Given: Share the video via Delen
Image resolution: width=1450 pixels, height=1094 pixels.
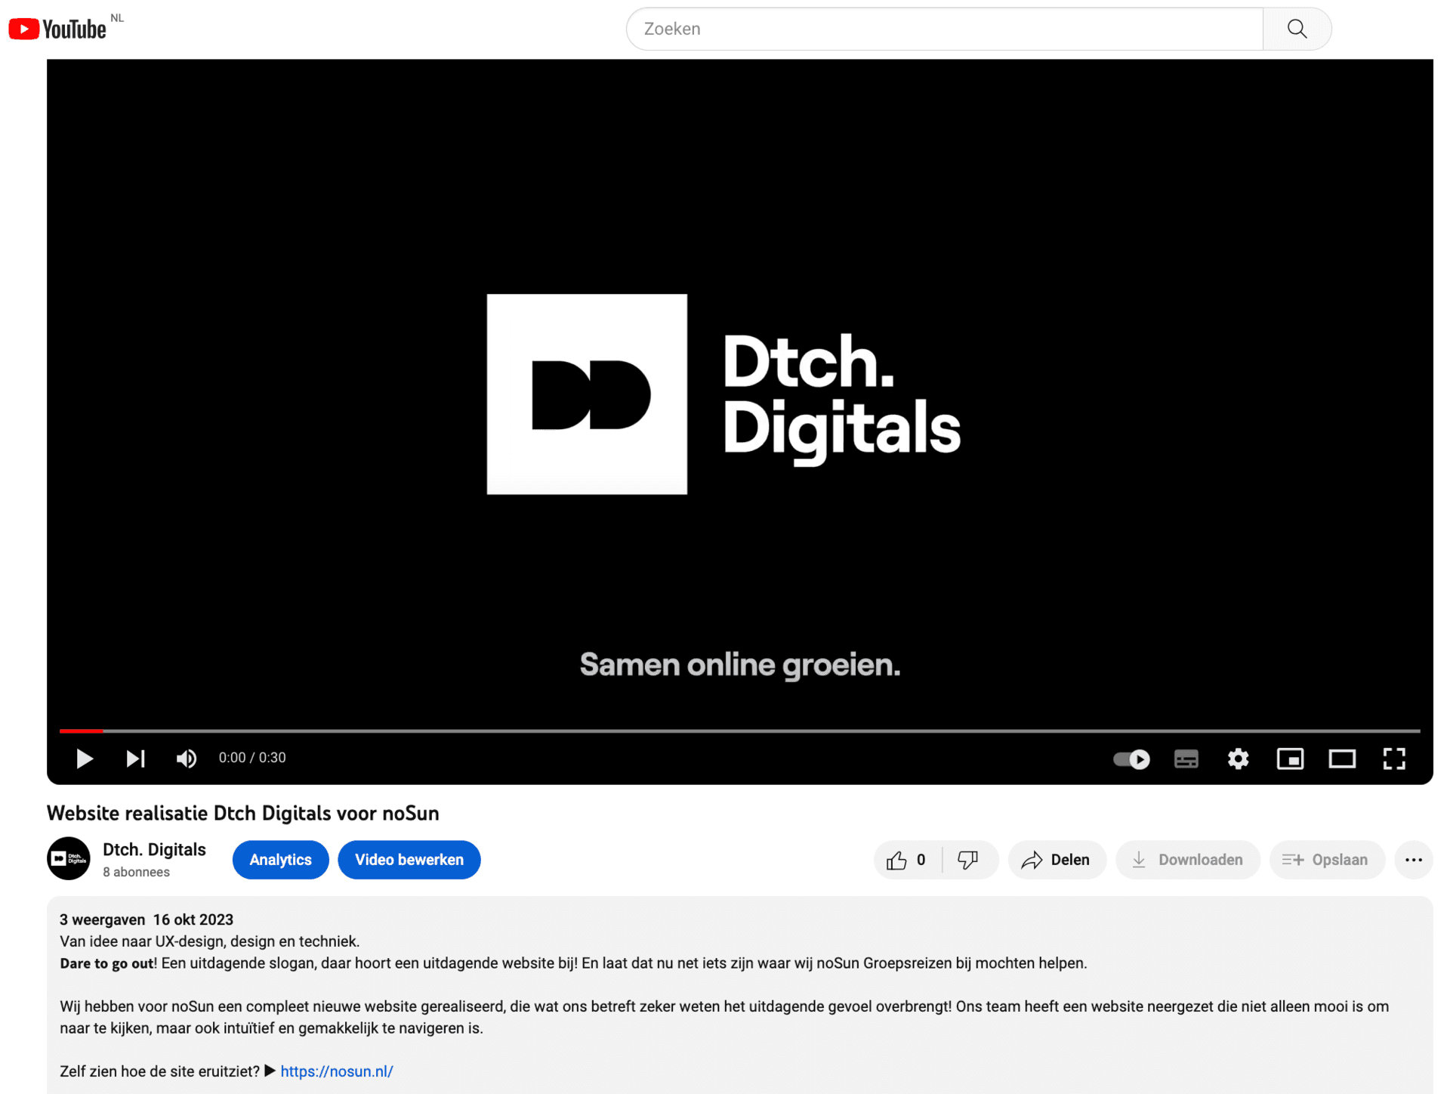Looking at the screenshot, I should click(x=1057, y=860).
